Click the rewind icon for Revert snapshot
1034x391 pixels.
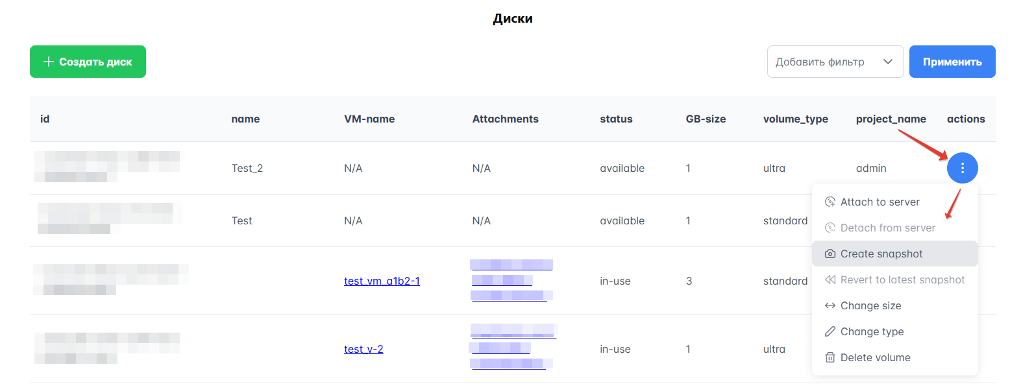click(x=830, y=280)
